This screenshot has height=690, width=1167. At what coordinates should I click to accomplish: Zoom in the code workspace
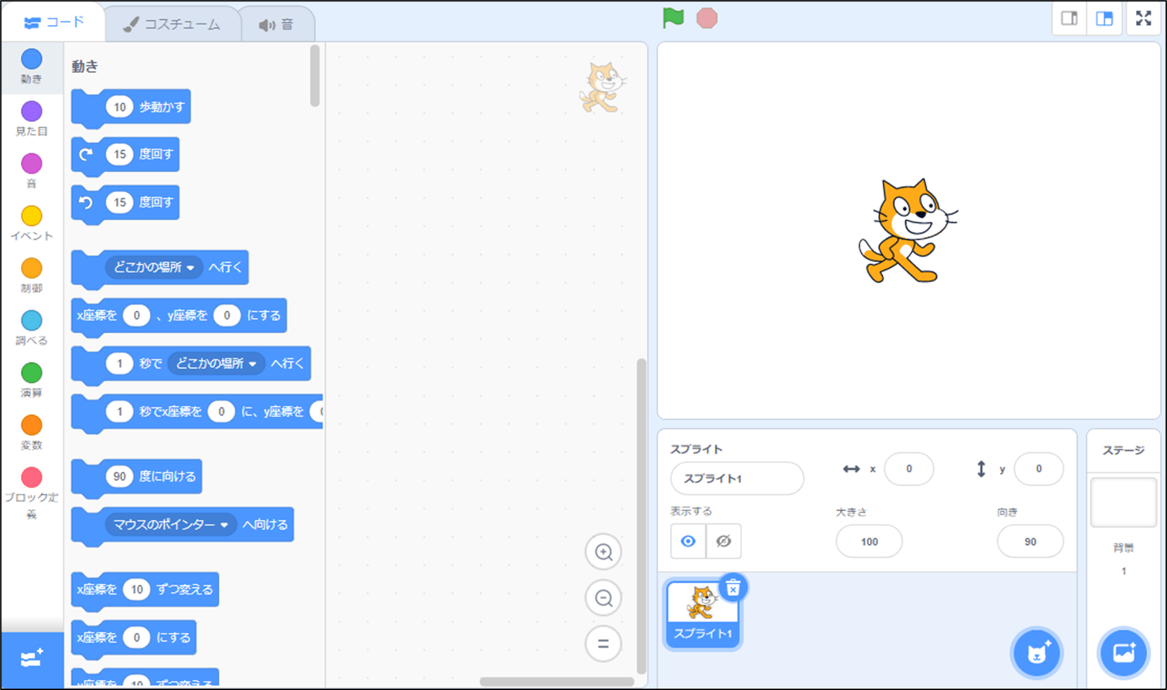[603, 552]
